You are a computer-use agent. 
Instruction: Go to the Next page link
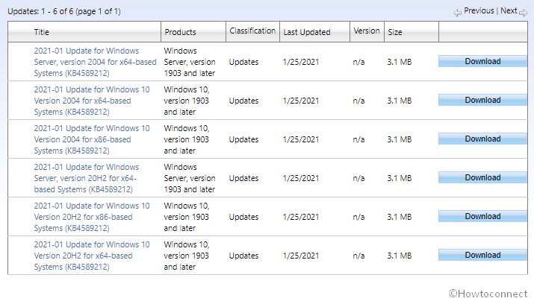coord(509,11)
